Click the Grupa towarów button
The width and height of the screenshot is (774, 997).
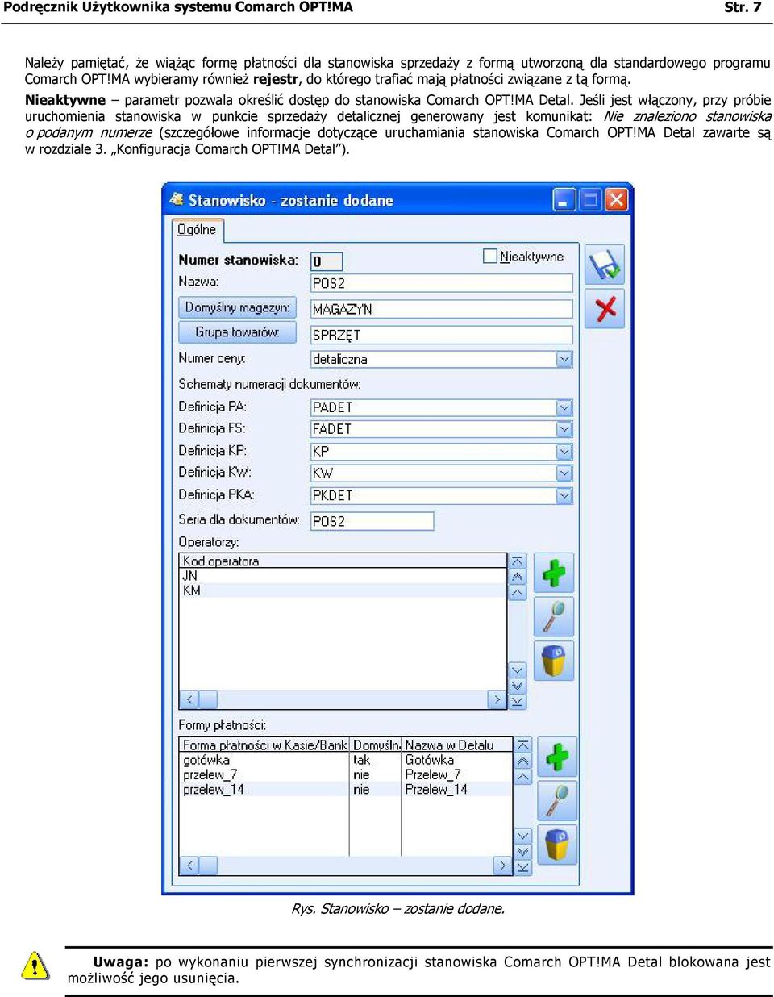(237, 332)
